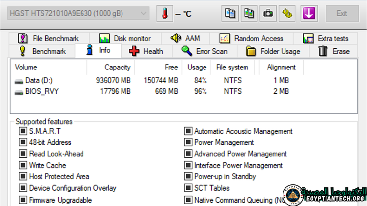Switch to the Disk monitor tab
367x206 pixels.
(x=125, y=38)
